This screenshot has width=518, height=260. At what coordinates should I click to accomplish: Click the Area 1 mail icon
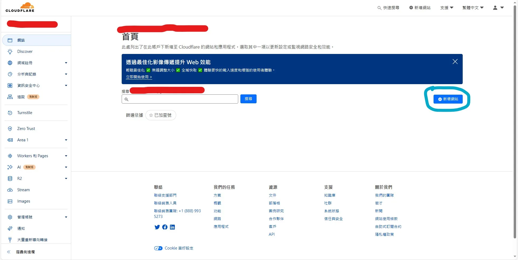coord(10,140)
